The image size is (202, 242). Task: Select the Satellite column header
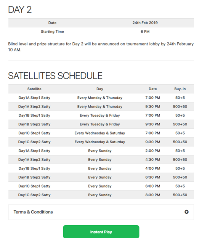pos(34,89)
